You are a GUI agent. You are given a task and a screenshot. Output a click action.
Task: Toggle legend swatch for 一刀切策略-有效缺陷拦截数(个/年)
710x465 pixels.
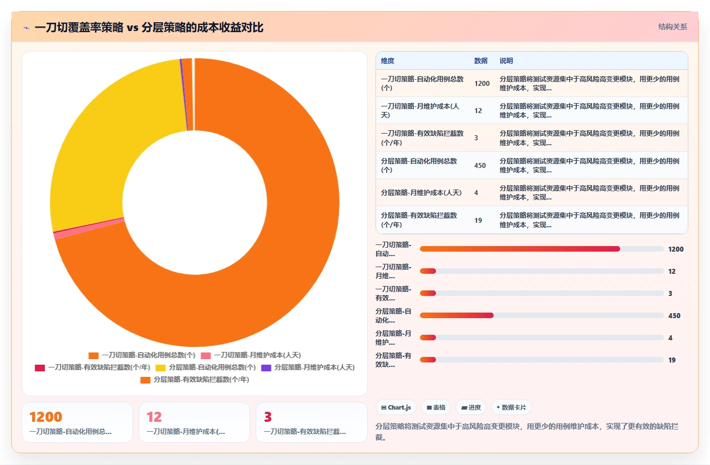40,367
